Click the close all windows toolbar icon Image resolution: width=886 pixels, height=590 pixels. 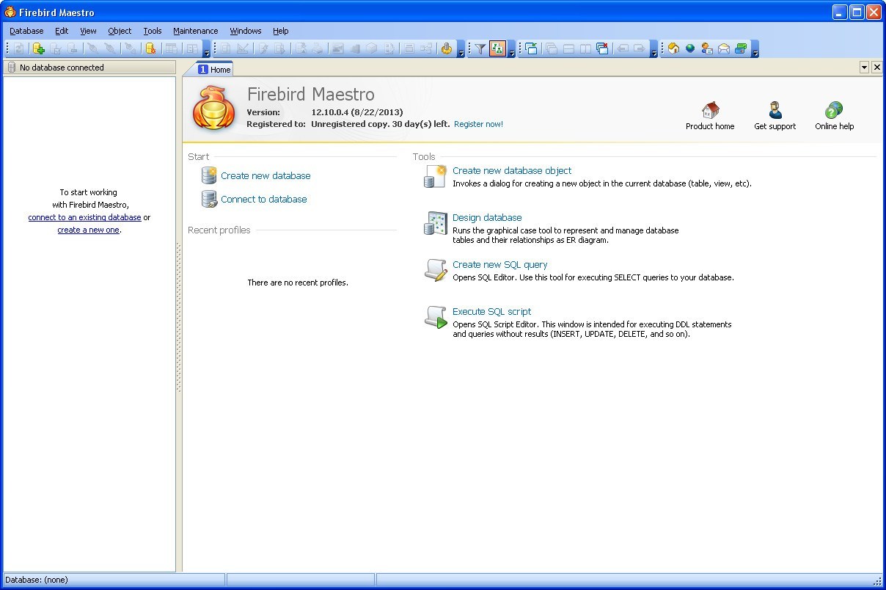point(601,48)
